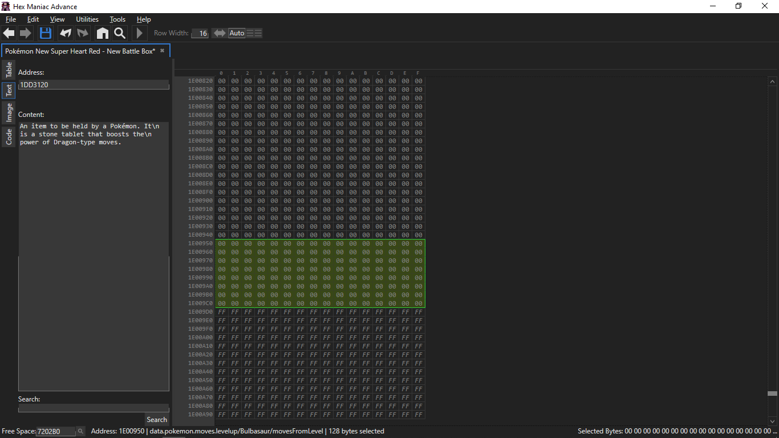Save the file with the floppy disk icon
The image size is (779, 438).
46,33
